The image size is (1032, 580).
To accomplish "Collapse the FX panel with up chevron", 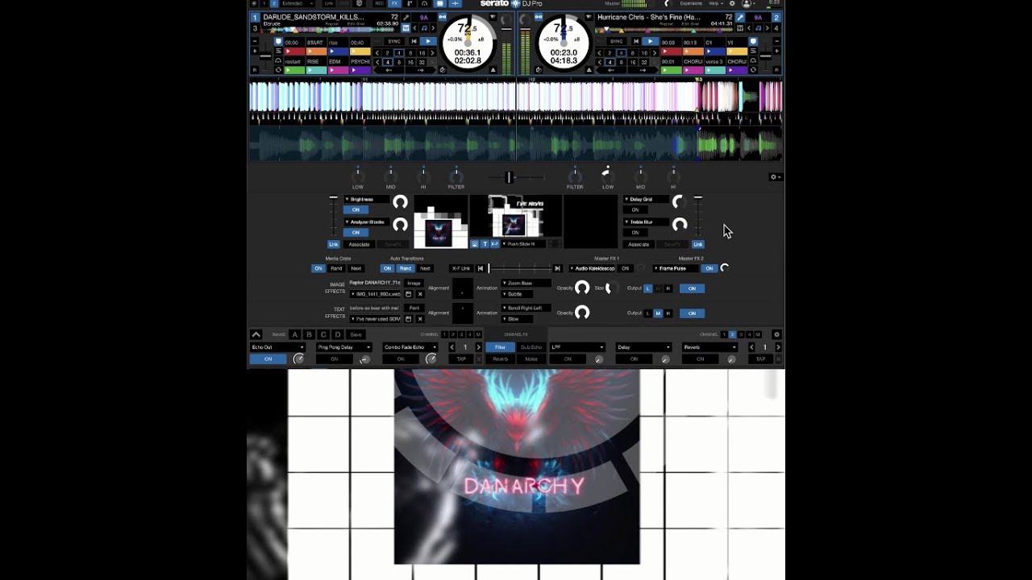I will (x=256, y=334).
